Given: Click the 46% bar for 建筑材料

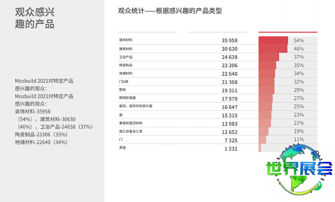Looking at the screenshot, I should pyautogui.click(x=273, y=49).
